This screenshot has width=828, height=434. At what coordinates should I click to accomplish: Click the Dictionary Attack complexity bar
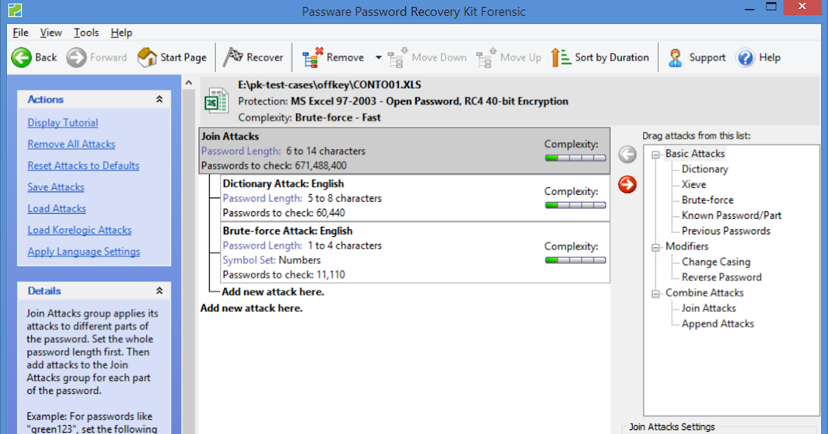pos(575,205)
